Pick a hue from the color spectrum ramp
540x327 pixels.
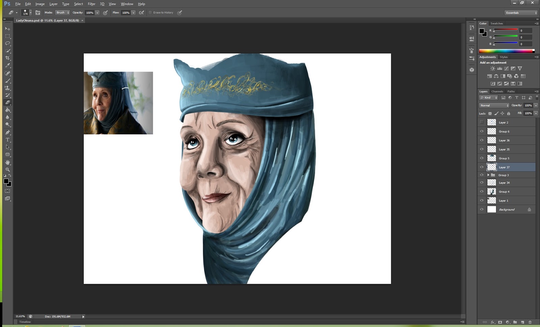[506, 51]
